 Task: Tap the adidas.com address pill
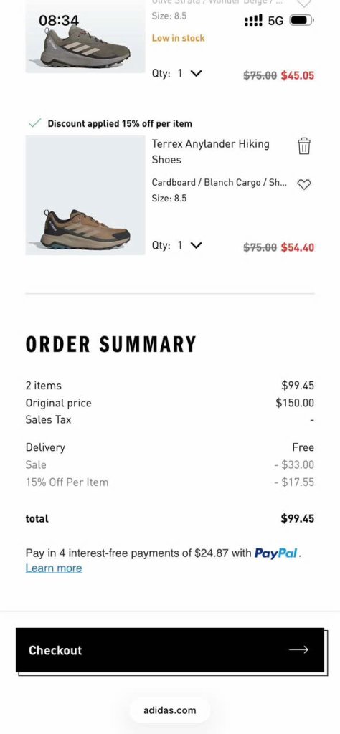[169, 710]
